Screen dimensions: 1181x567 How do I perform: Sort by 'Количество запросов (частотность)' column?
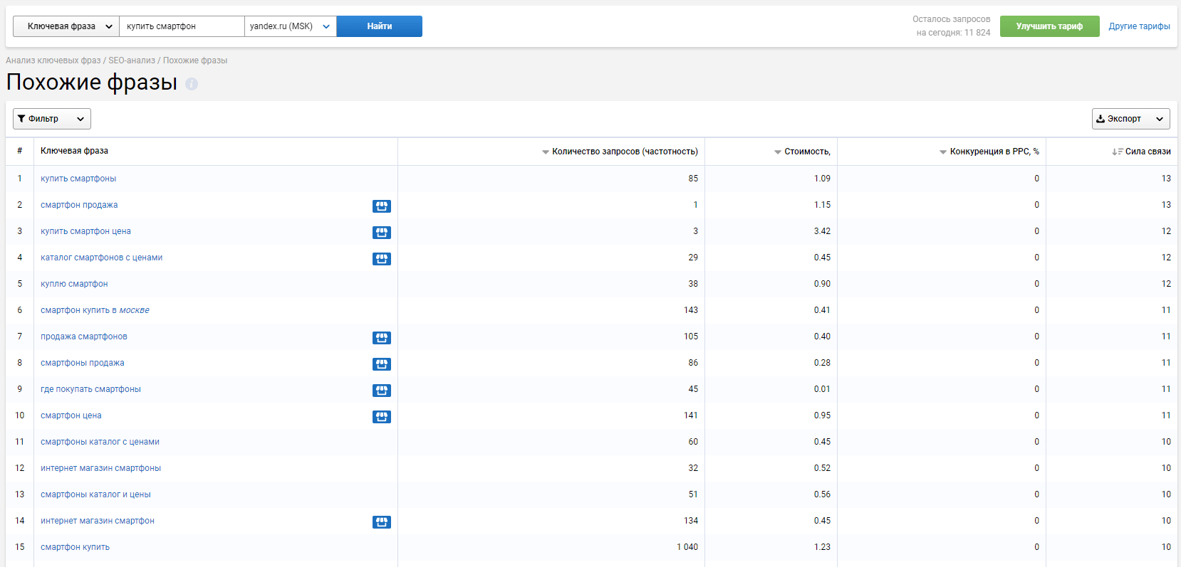pyautogui.click(x=620, y=152)
